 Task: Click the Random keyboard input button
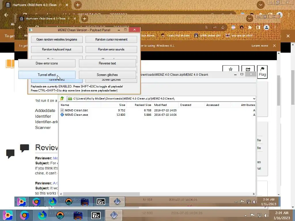tap(57, 49)
